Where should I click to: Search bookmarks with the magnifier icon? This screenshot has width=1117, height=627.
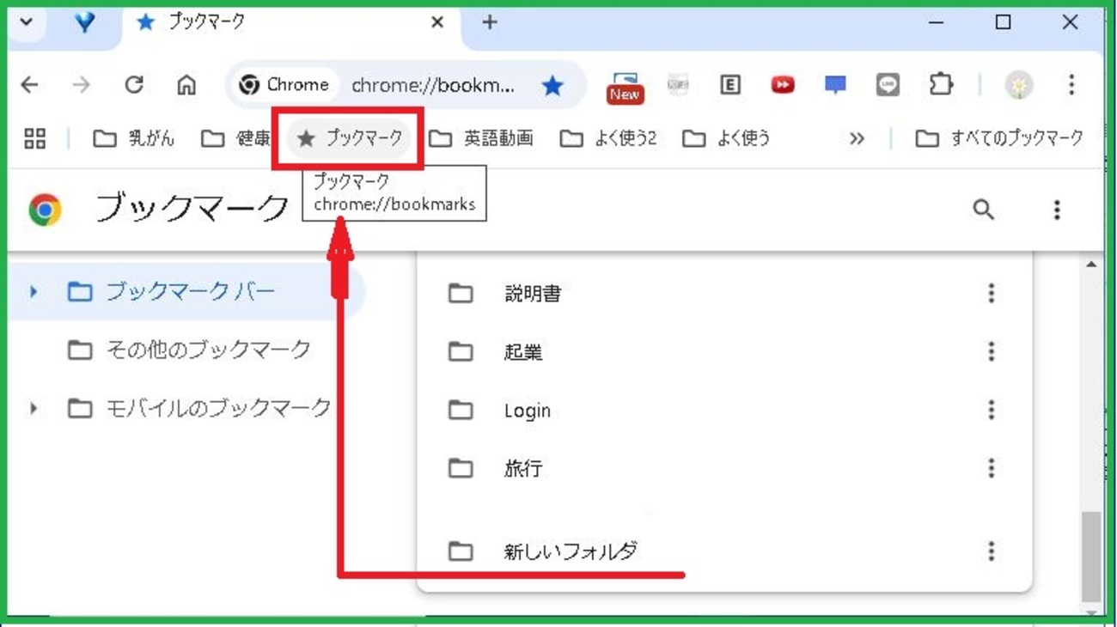coord(983,209)
